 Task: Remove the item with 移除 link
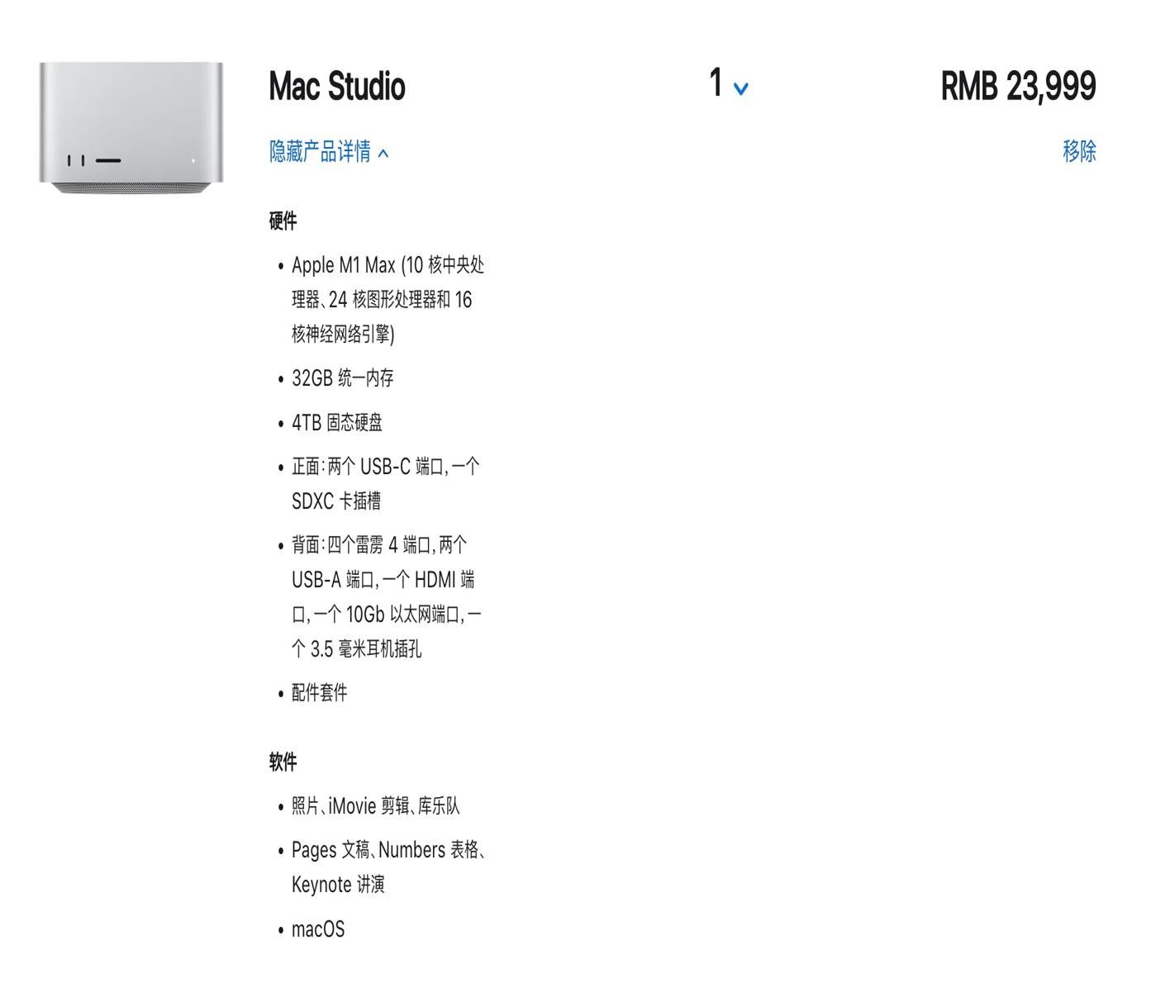coord(1079,151)
